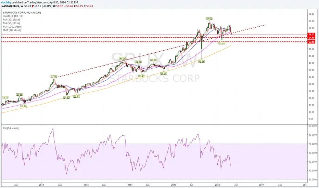Select the STARBUCKS CORP, W, NASDAQ legend title

[22, 13]
